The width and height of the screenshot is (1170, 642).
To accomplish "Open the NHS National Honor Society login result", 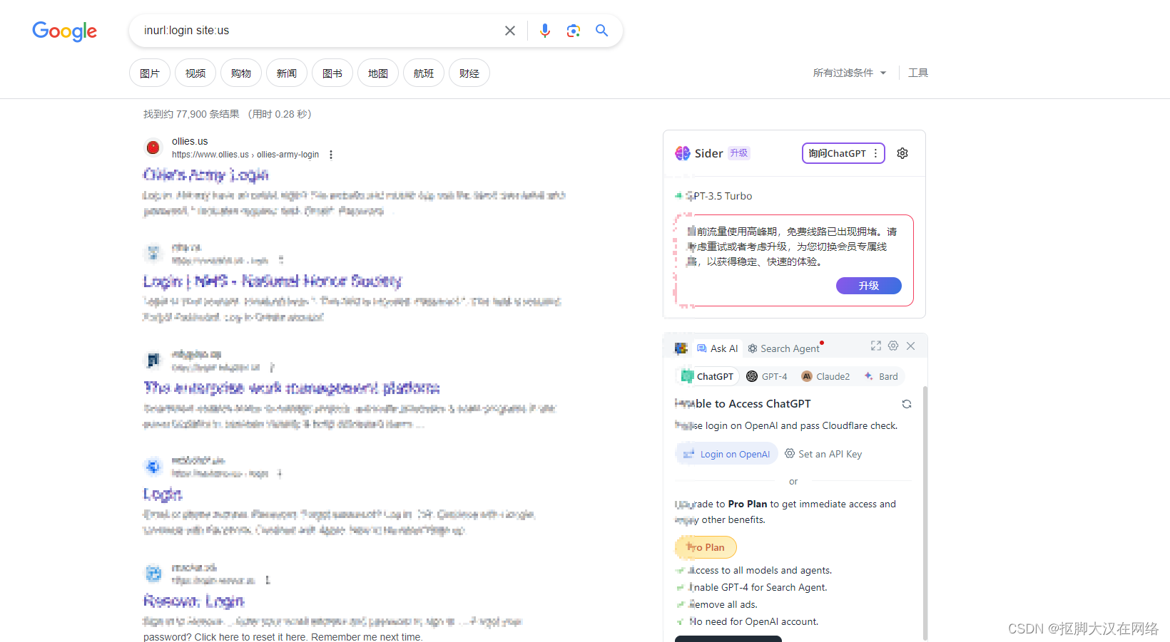I will 273,281.
